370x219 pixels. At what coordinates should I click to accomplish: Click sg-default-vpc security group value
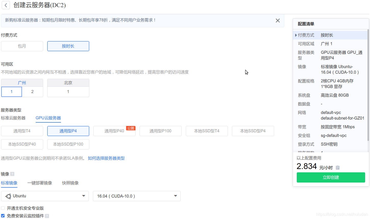pos(334,135)
